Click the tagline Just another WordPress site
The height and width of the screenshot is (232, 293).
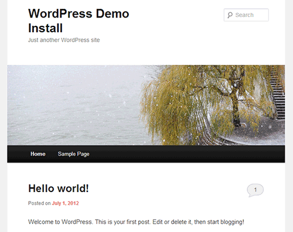pos(64,40)
